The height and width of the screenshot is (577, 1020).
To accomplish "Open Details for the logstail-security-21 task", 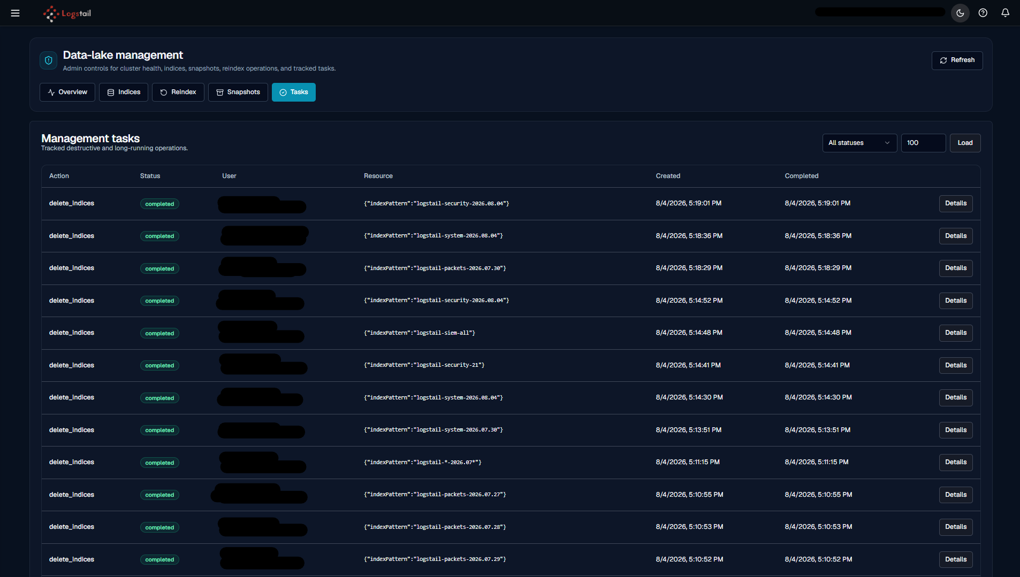I will [956, 365].
